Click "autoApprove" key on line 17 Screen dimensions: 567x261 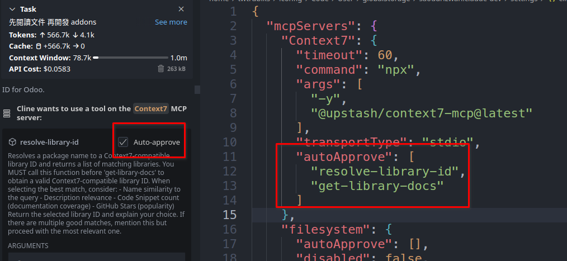(344, 245)
